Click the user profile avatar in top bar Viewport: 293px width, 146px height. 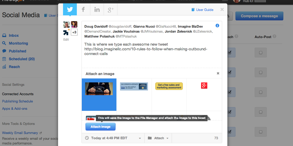pos(236,1)
